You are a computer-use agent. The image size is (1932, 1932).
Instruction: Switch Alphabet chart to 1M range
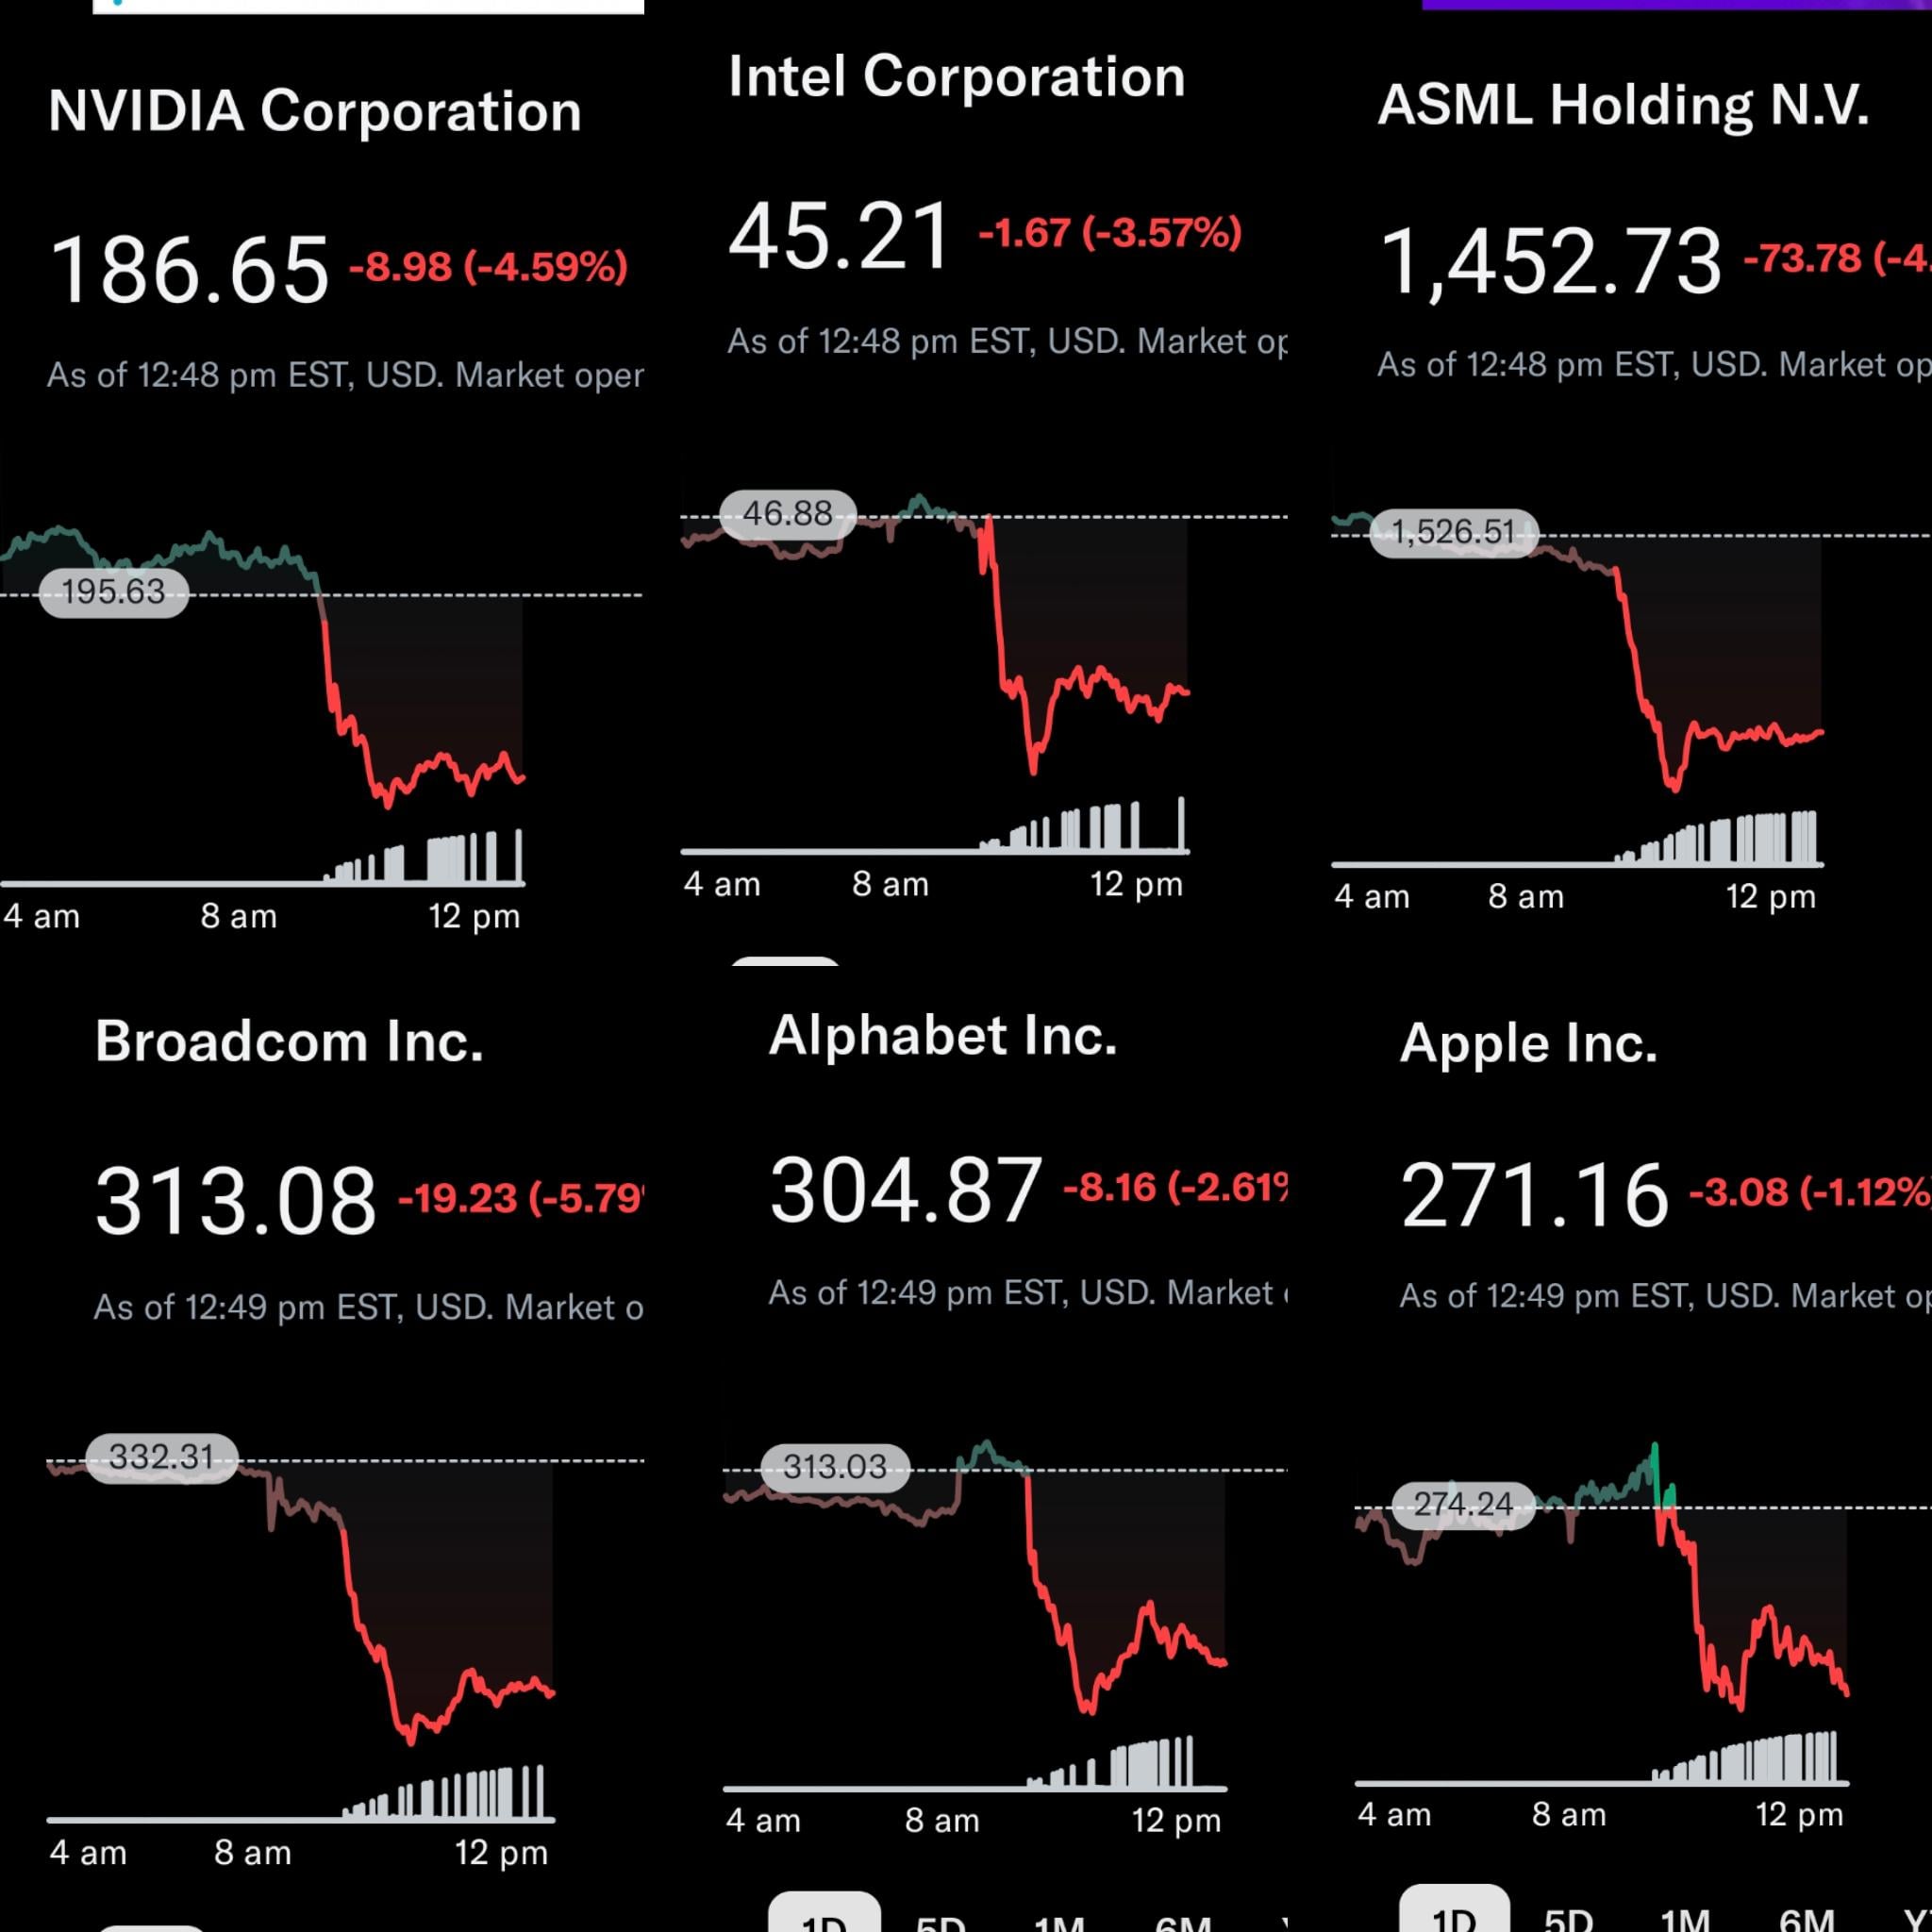pyautogui.click(x=1060, y=1920)
